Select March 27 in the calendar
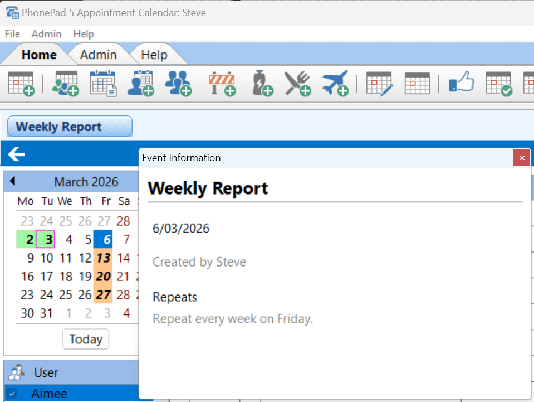 tap(103, 294)
